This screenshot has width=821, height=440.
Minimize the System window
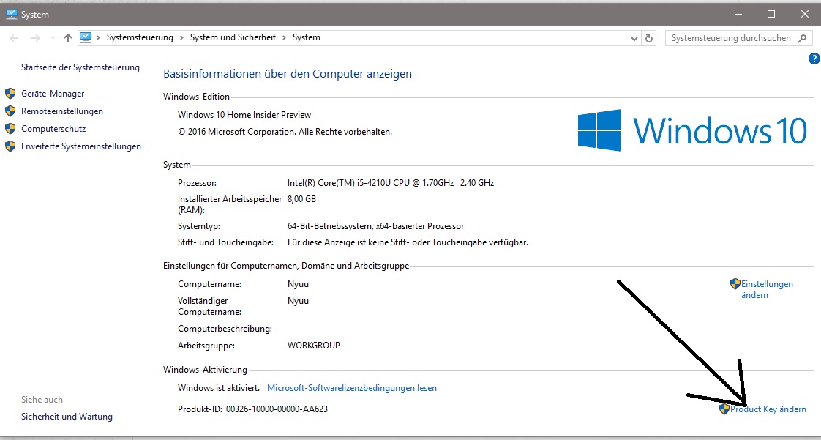pyautogui.click(x=738, y=15)
